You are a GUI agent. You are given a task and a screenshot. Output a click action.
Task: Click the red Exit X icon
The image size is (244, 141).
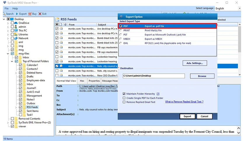40,14
